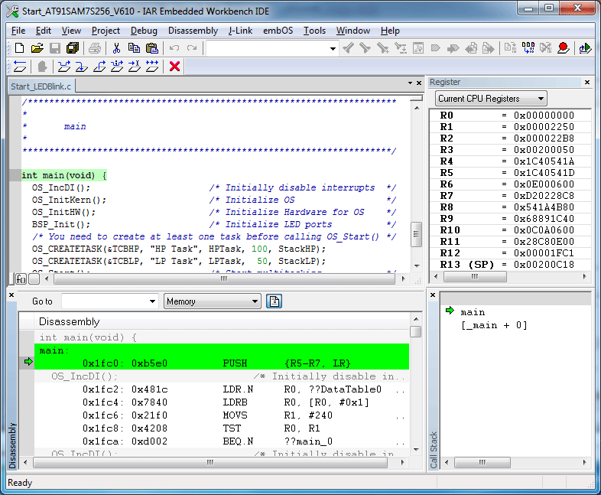Click the Toggle Breakpoint red dot icon
The height and width of the screenshot is (495, 601).
coord(563,48)
